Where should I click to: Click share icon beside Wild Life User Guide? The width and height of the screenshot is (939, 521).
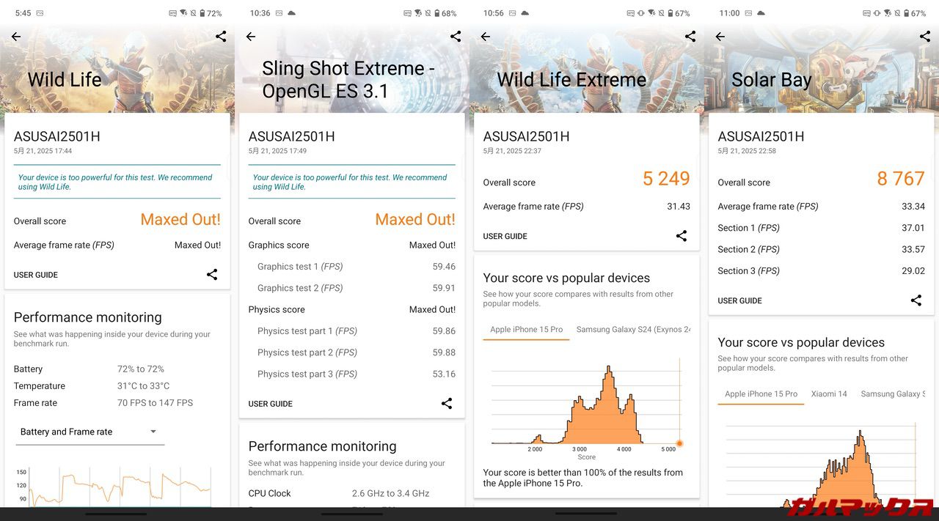click(212, 275)
